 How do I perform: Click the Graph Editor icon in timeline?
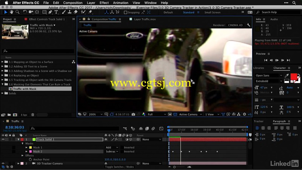pos(161,128)
